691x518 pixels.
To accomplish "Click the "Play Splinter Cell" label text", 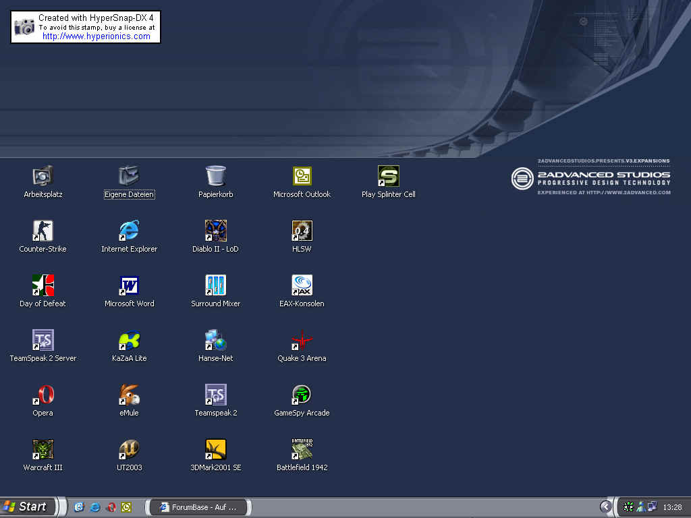I will click(x=388, y=194).
